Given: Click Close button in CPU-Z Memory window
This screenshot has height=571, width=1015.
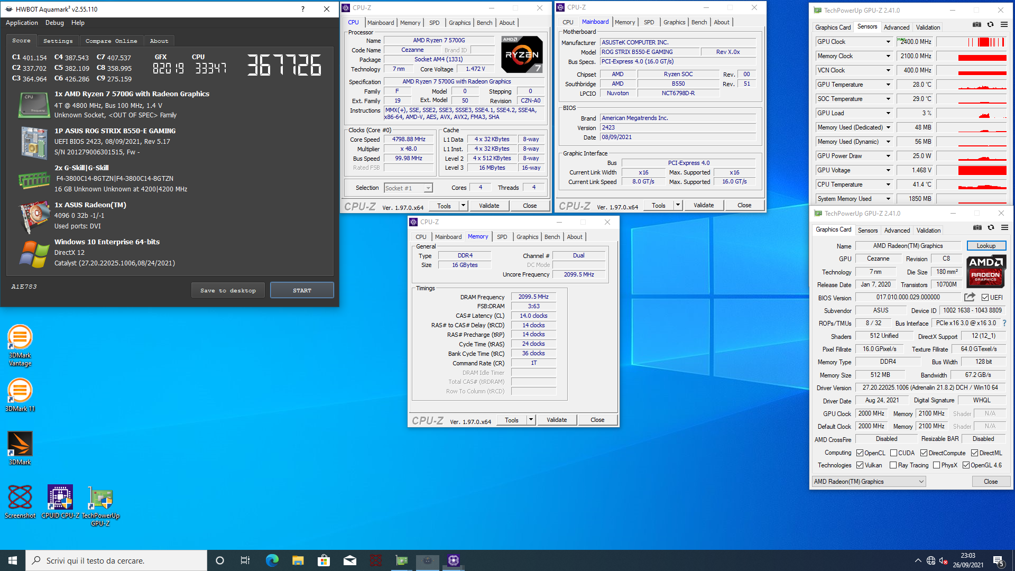Looking at the screenshot, I should tap(597, 420).
